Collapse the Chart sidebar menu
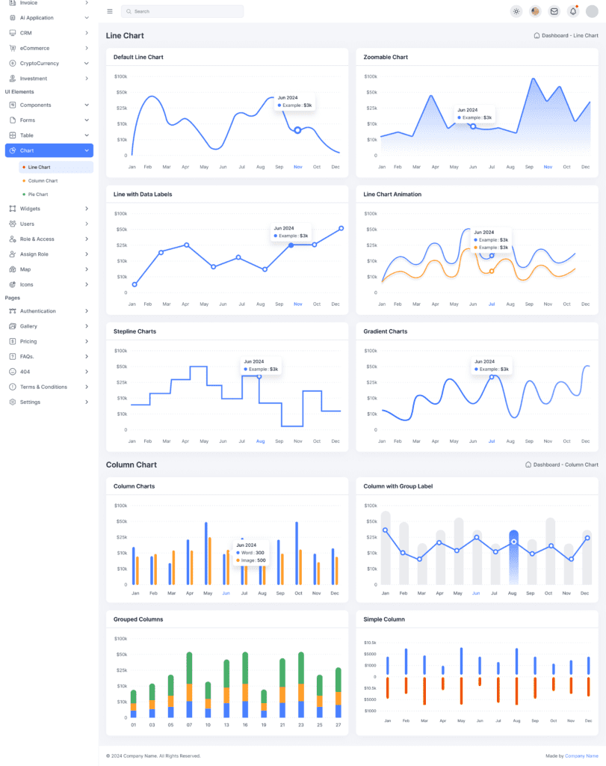Screen dimensions: 606x766 point(87,150)
